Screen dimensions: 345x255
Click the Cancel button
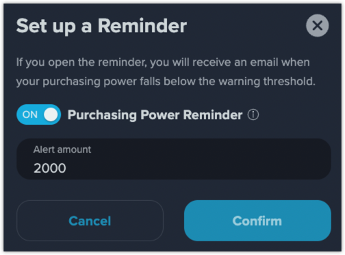tap(90, 221)
